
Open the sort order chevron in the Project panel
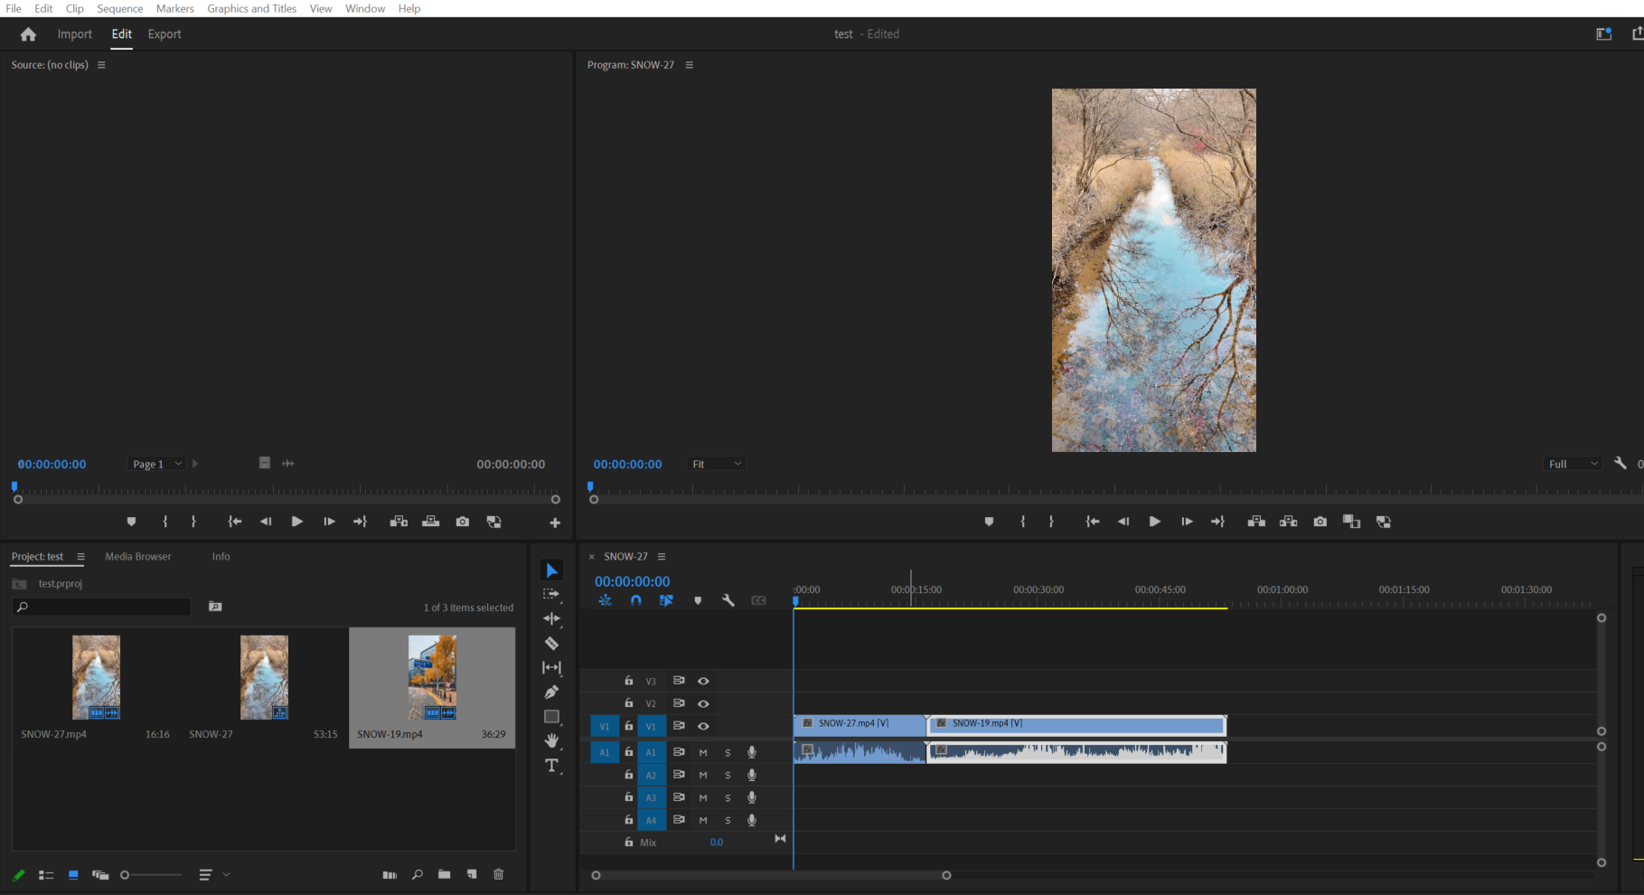(227, 874)
